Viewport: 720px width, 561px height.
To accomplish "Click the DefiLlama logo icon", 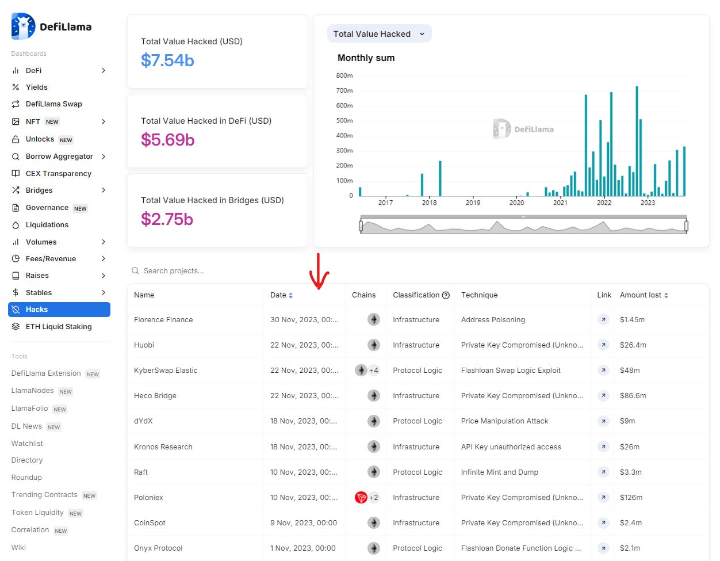I will (x=23, y=26).
